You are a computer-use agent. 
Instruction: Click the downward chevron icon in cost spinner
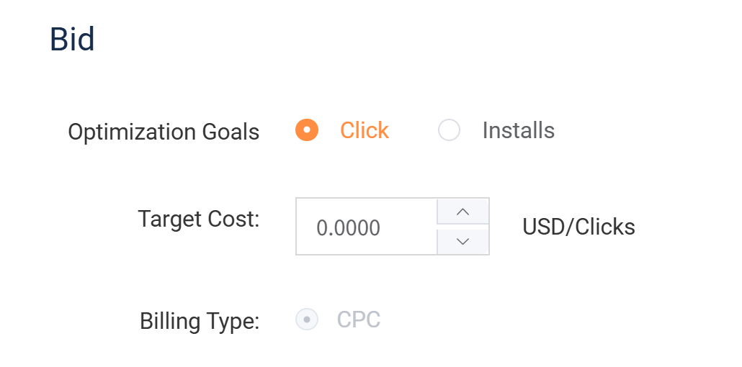tap(463, 241)
